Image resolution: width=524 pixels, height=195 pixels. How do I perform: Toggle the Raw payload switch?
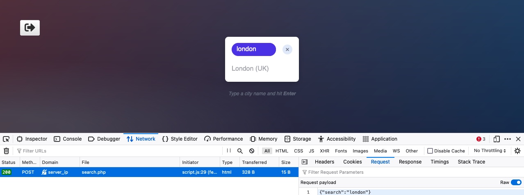coord(516,182)
